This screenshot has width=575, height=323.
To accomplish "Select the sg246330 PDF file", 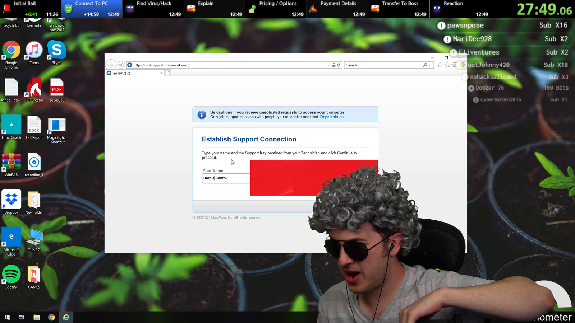I will tap(57, 90).
